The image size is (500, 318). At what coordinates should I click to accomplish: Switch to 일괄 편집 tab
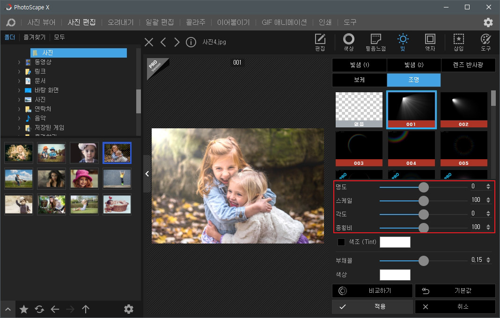(160, 22)
